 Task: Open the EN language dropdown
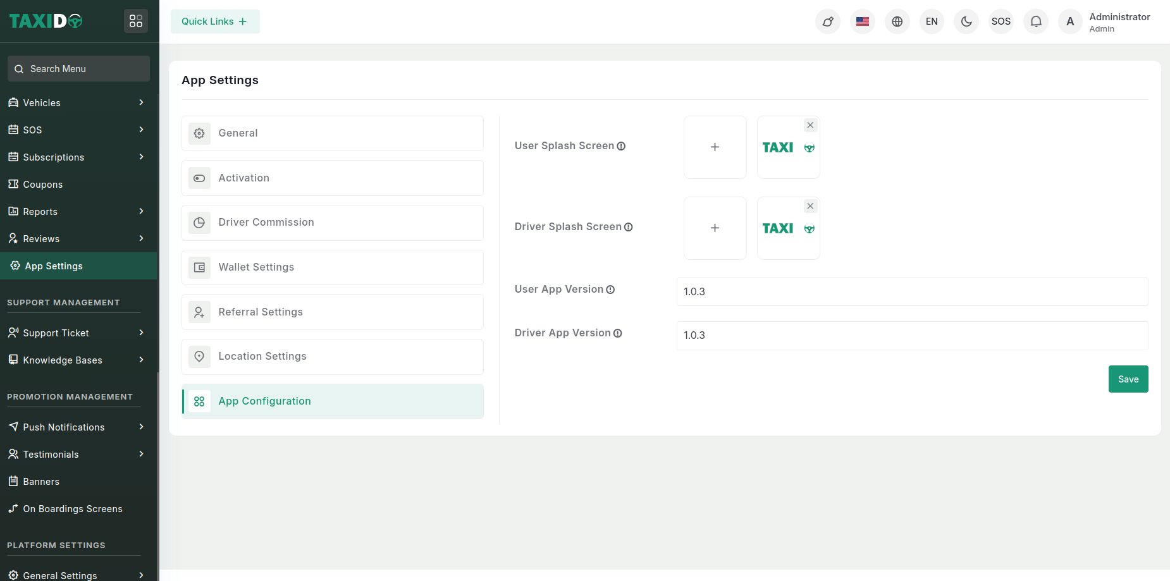click(931, 21)
